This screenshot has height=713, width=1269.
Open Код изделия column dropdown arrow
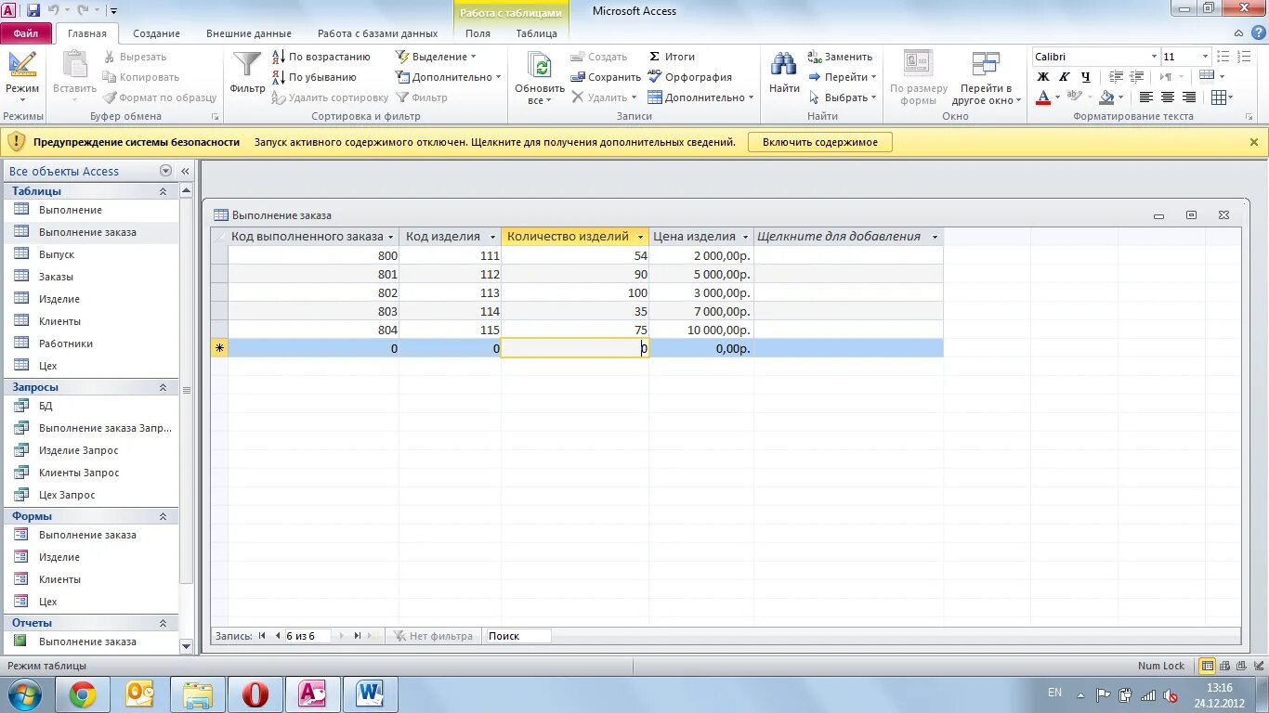pos(492,237)
